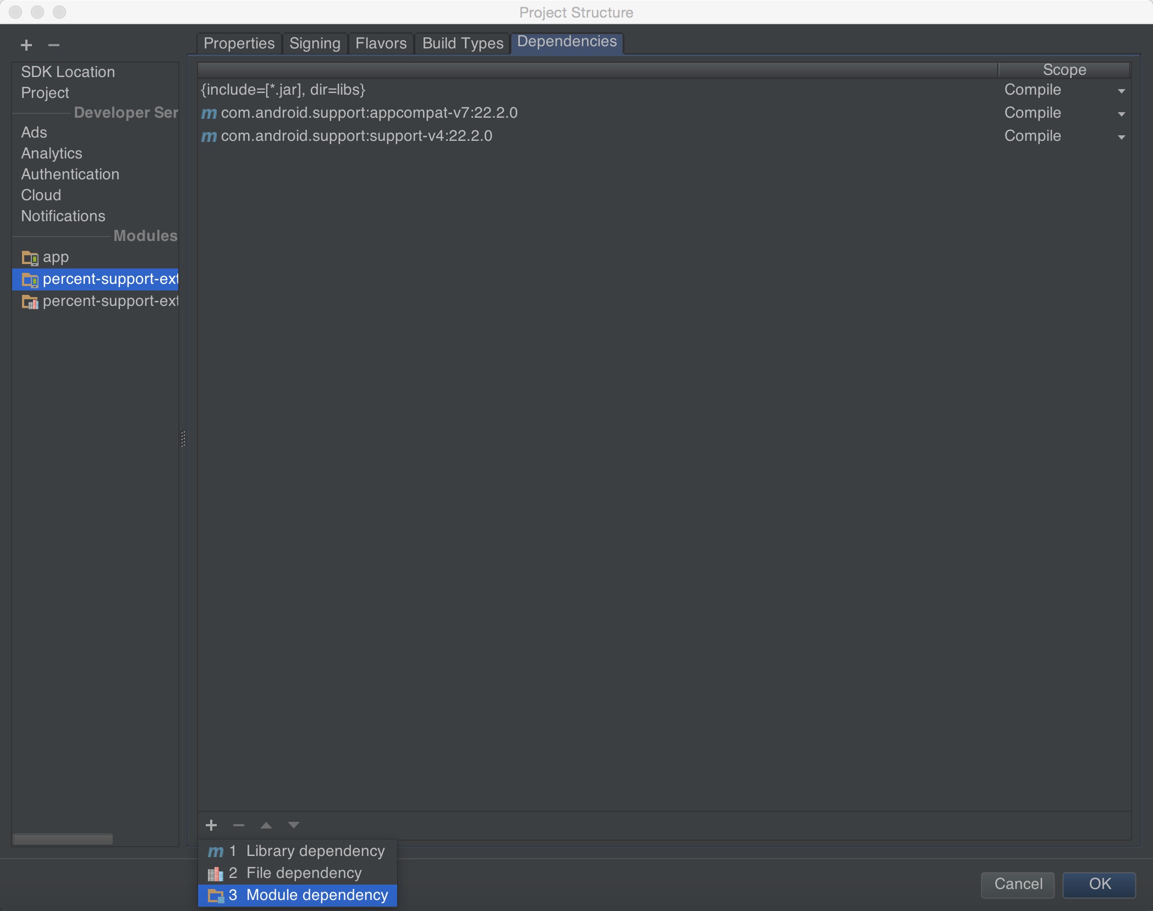Open the scope dropdown for the libs jar entry

click(1121, 91)
